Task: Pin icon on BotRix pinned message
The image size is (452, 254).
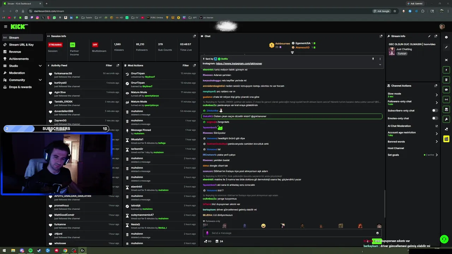Action: click(x=373, y=59)
